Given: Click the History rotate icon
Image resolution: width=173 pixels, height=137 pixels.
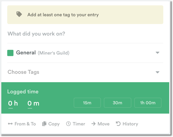Looking at the screenshot, I should coord(118,124).
